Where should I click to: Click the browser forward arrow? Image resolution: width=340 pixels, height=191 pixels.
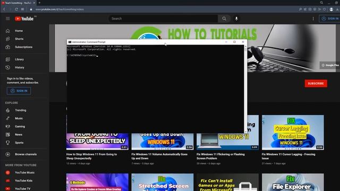click(x=10, y=10)
